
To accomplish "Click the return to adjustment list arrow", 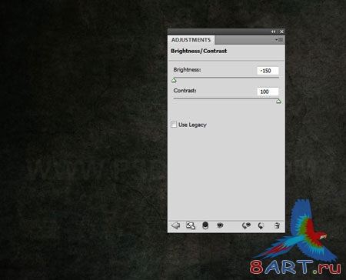I will (x=176, y=225).
